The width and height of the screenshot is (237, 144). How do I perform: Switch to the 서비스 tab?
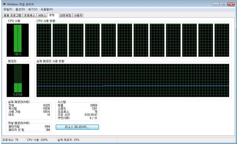42,15
